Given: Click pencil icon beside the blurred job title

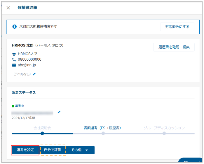Looking at the screenshot, I should point(59,112).
